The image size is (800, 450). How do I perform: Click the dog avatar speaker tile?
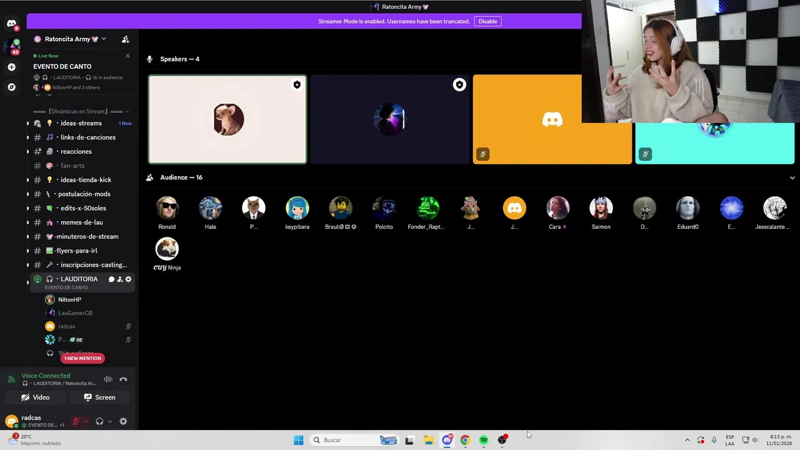tap(227, 119)
